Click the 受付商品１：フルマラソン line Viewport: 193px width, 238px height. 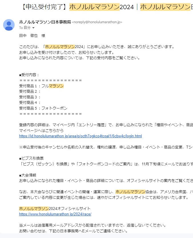[41, 86]
